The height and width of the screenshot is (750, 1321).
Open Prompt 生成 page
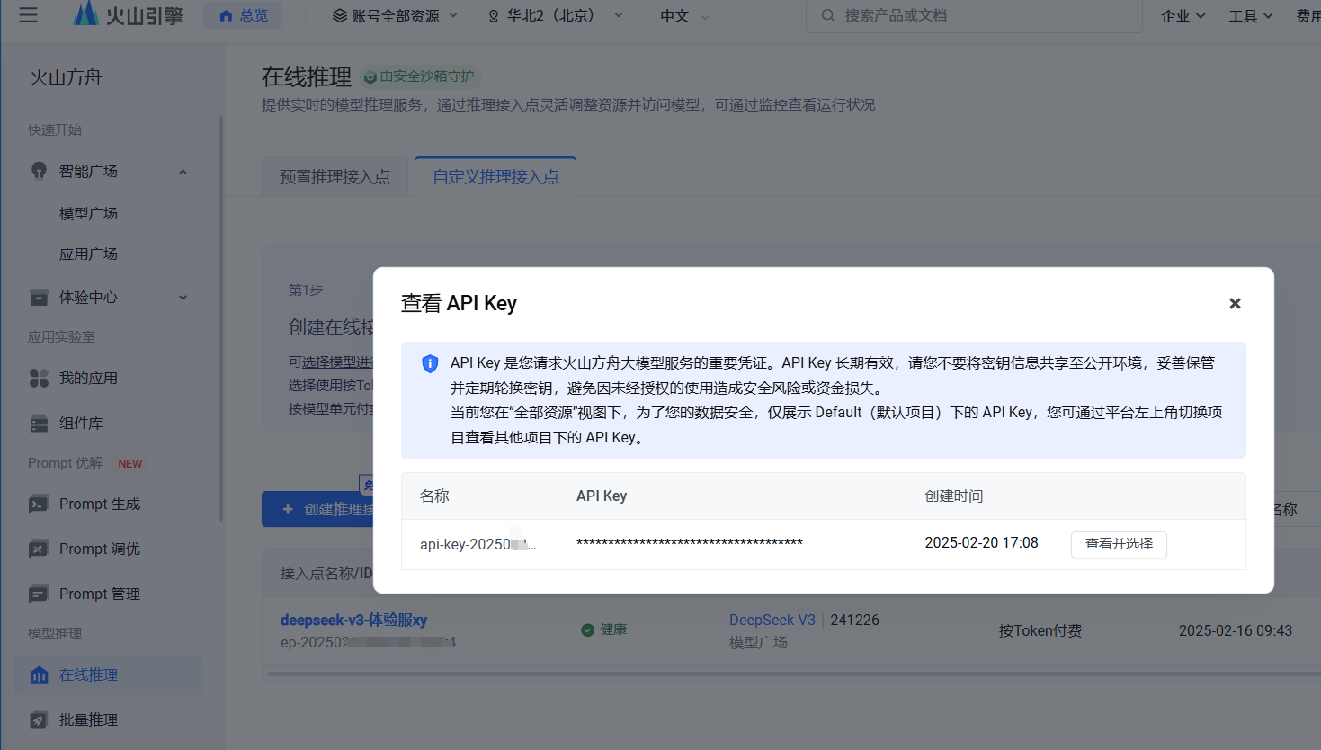[100, 504]
